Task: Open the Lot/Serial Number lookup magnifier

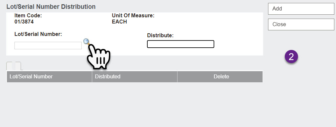Action: click(86, 41)
